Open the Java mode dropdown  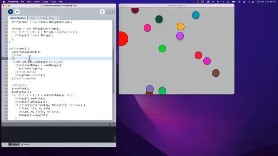pyautogui.click(x=110, y=12)
